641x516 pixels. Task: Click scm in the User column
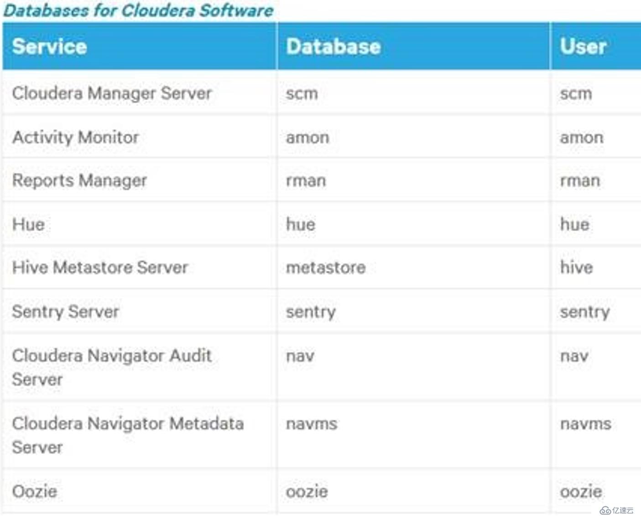click(x=576, y=93)
